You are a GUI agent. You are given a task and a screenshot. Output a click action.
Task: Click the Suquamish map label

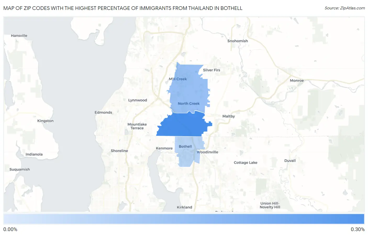(20, 169)
